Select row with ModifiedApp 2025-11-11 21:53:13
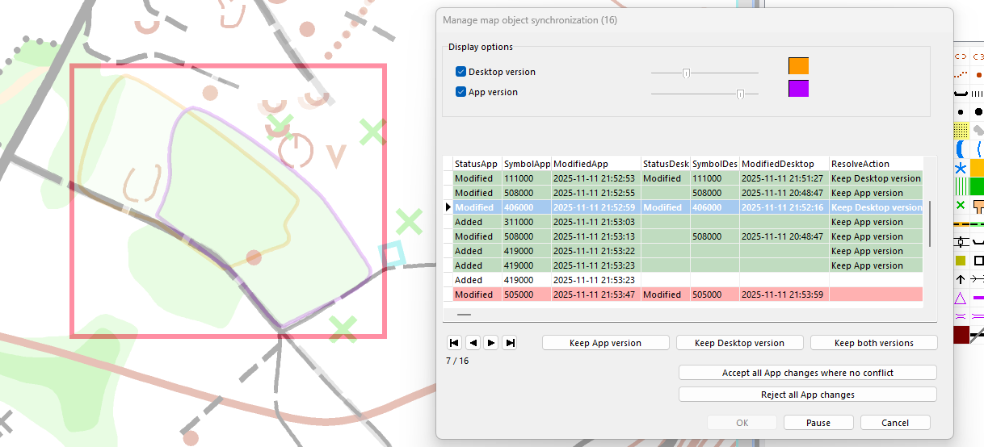984x447 pixels. (683, 236)
